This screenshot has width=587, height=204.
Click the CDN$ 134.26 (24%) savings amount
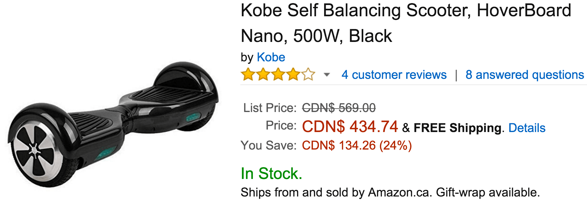point(357,145)
